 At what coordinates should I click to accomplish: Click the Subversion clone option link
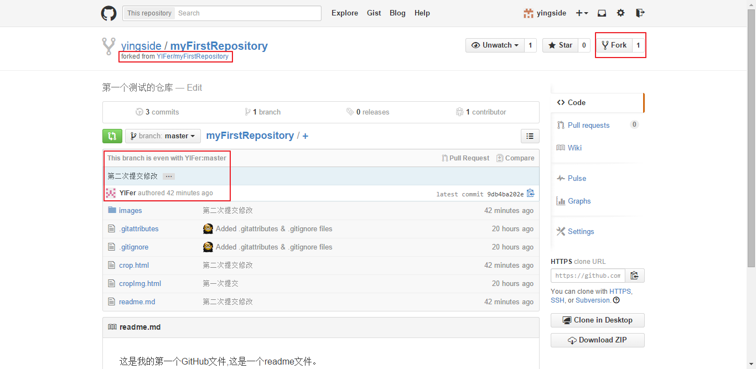(x=593, y=300)
